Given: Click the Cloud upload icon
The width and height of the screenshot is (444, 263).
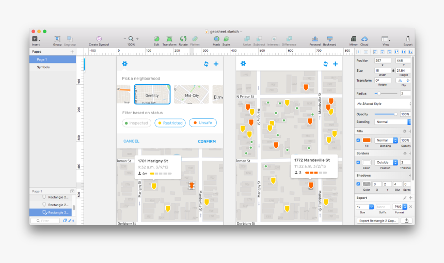Looking at the screenshot, I should pyautogui.click(x=364, y=39).
